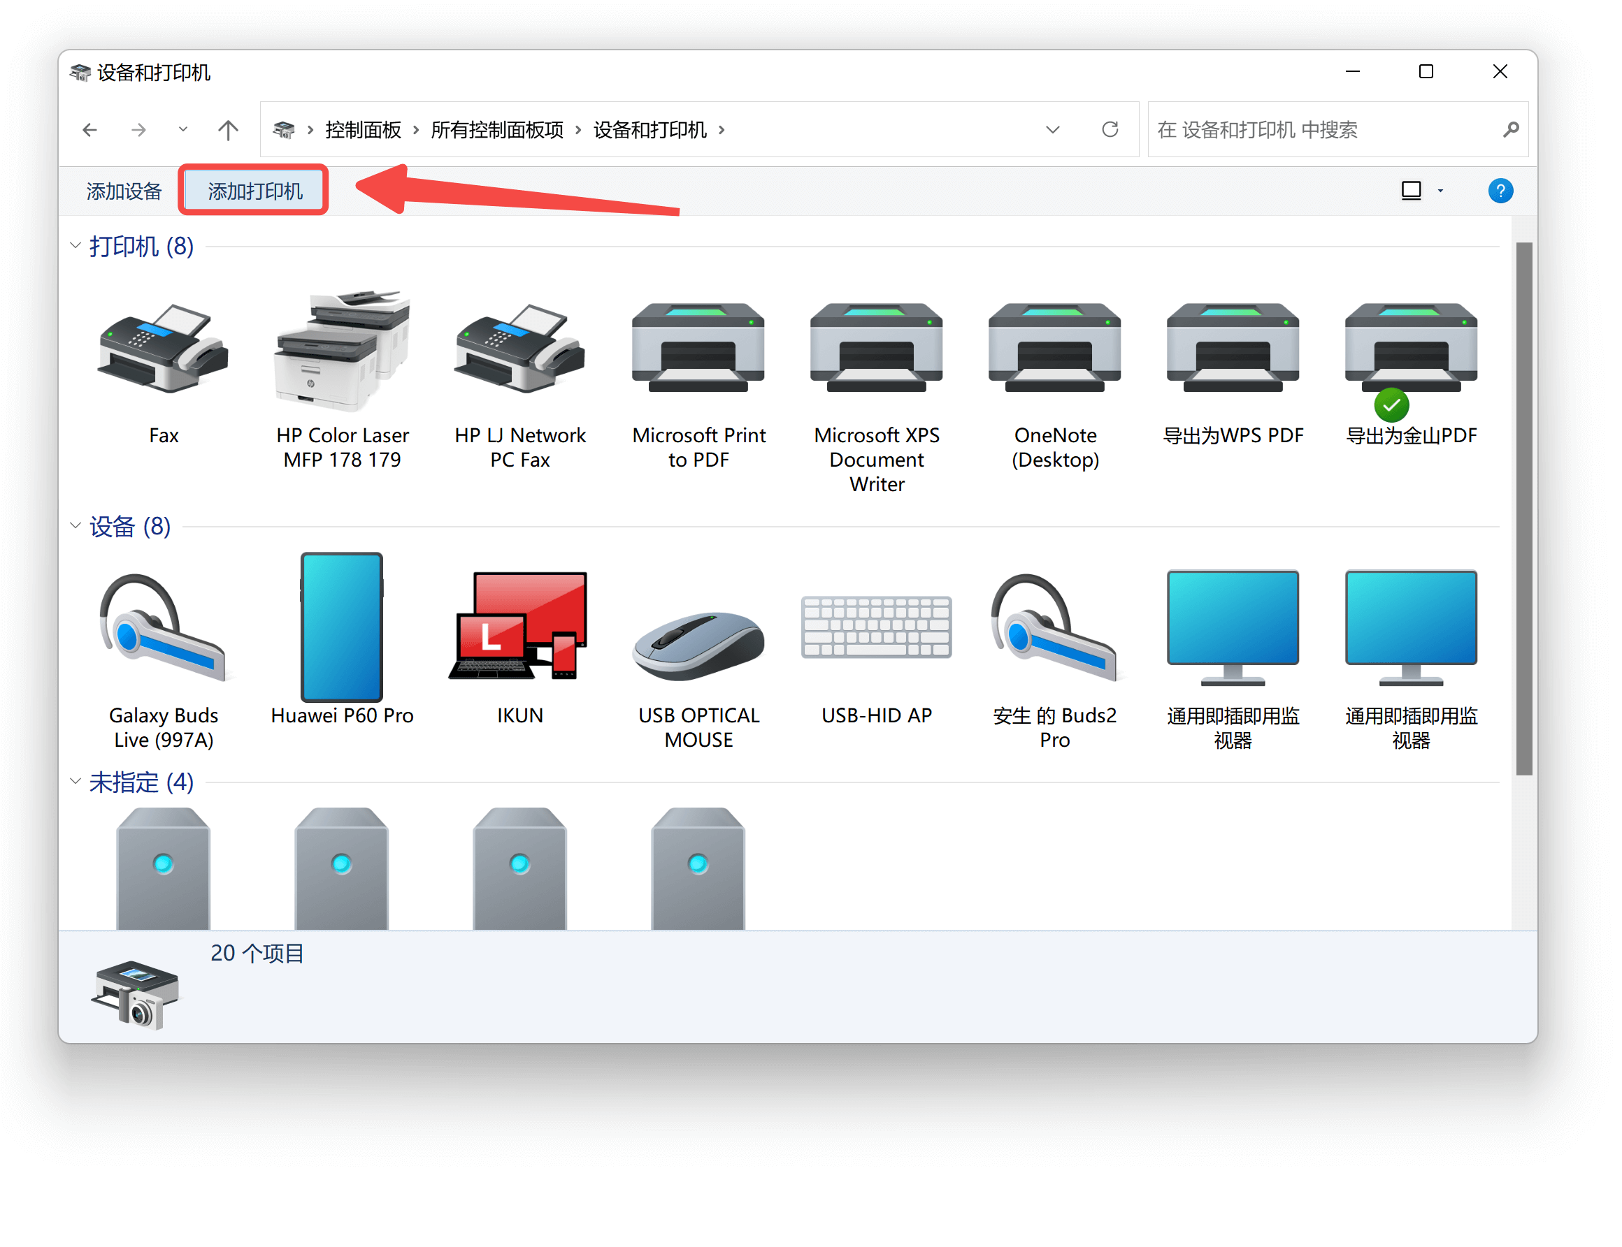Select HP Color Laser MFP 178 179 printer
The width and height of the screenshot is (1622, 1247).
tap(342, 351)
